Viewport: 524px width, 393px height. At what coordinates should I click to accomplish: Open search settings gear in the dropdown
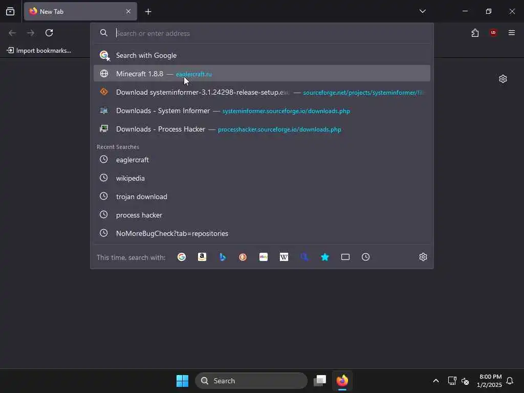[x=423, y=257]
